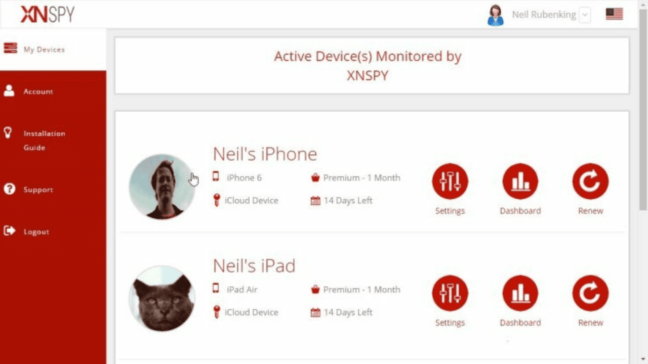Click the cat photo thumbnail for iPad
Image resolution: width=648 pixels, height=364 pixels.
pyautogui.click(x=162, y=298)
